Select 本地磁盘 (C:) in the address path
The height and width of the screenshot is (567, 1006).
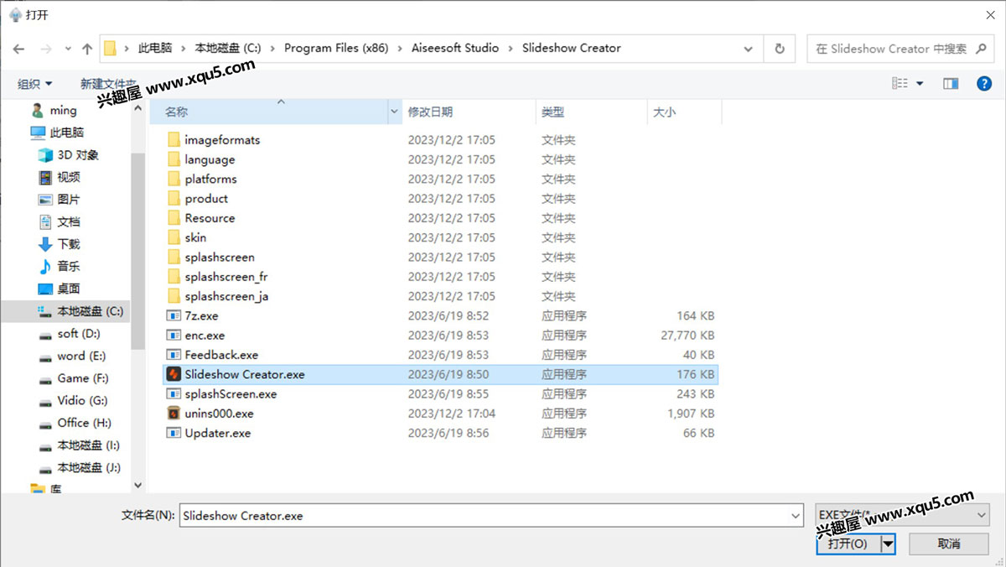[x=228, y=49]
